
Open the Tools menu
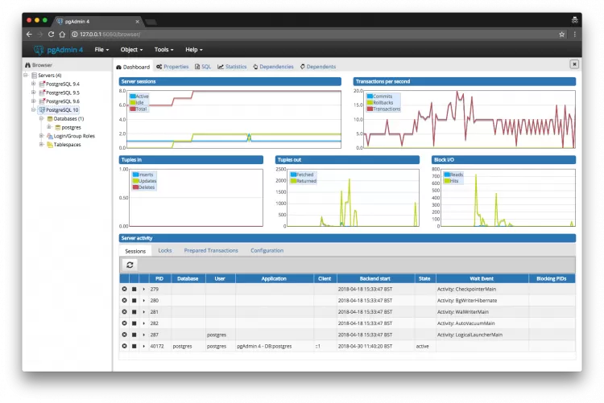point(163,50)
